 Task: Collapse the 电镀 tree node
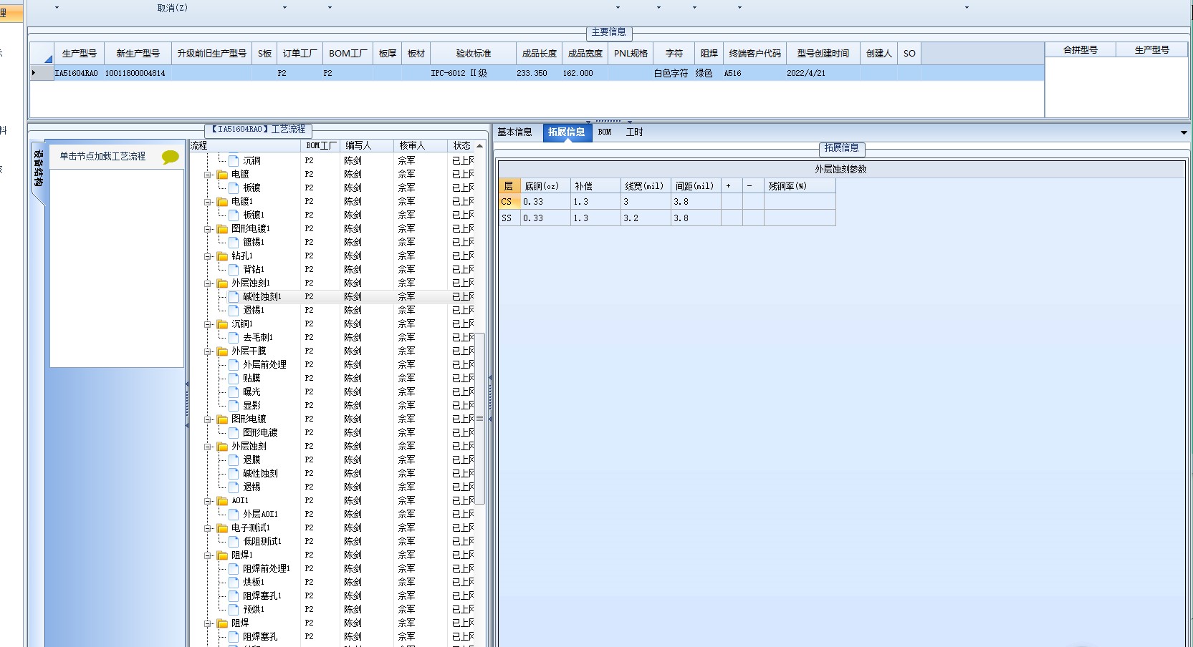(x=208, y=175)
